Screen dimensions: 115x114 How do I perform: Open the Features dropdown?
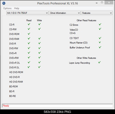tap(97, 13)
